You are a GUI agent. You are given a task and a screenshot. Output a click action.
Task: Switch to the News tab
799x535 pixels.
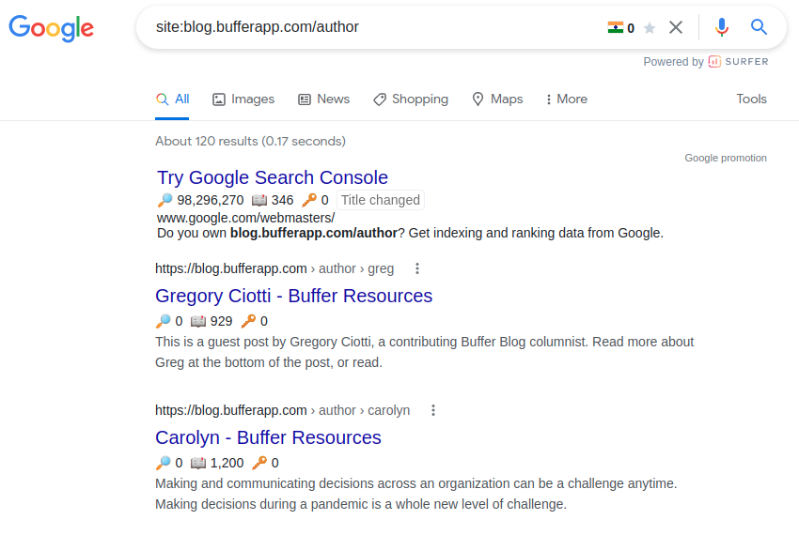coord(323,99)
